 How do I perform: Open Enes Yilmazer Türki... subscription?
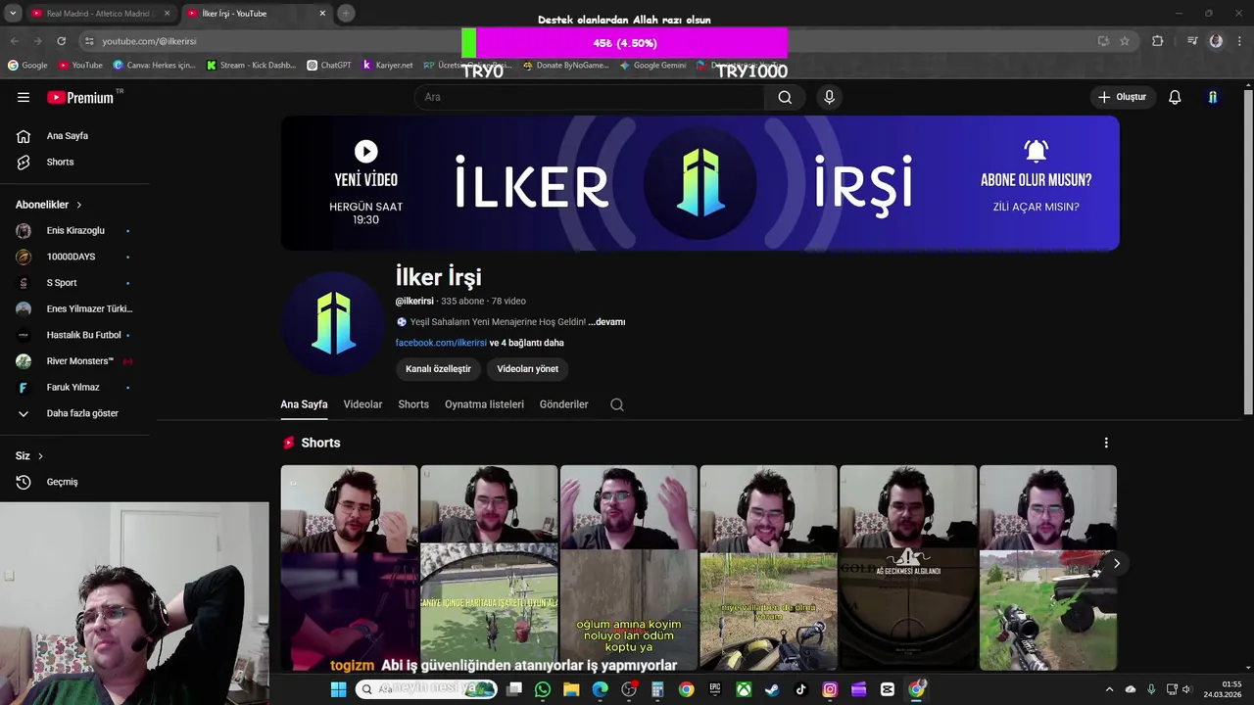[89, 308]
